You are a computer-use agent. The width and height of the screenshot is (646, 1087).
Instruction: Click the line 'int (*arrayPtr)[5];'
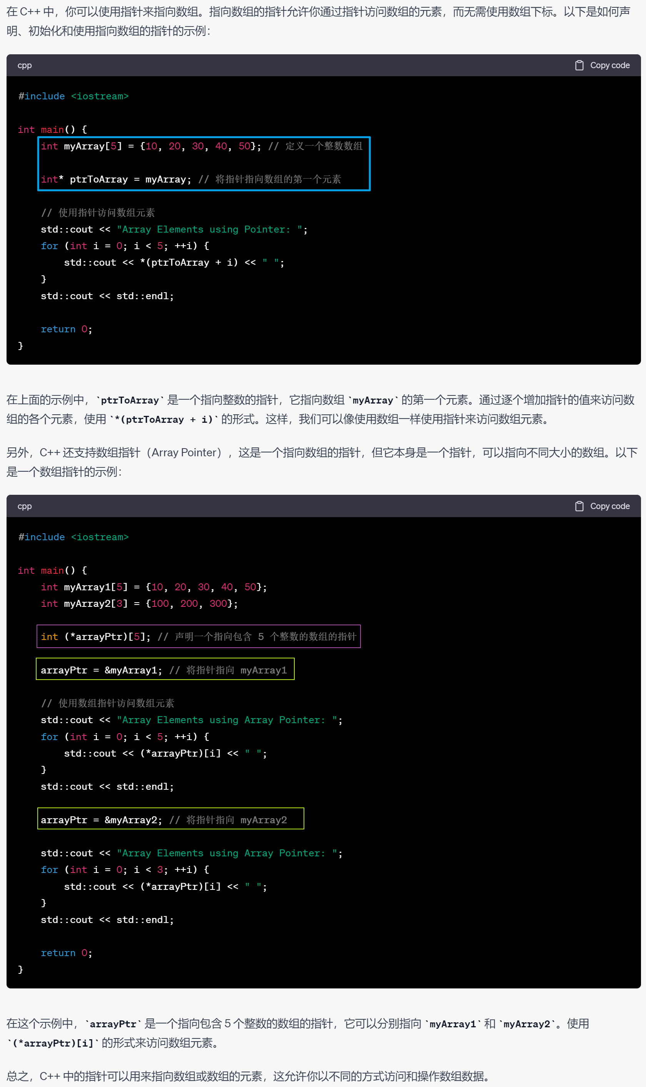96,637
